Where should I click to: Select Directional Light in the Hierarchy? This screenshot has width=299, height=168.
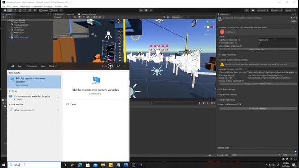click(20, 25)
